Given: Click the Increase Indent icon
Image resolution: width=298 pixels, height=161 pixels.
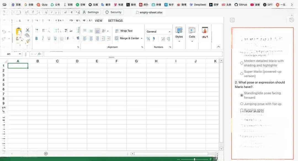Looking at the screenshot, I should pos(109,39).
